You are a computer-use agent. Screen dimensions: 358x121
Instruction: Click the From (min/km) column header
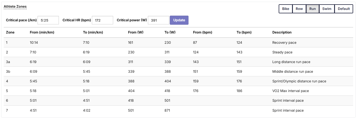42,32
